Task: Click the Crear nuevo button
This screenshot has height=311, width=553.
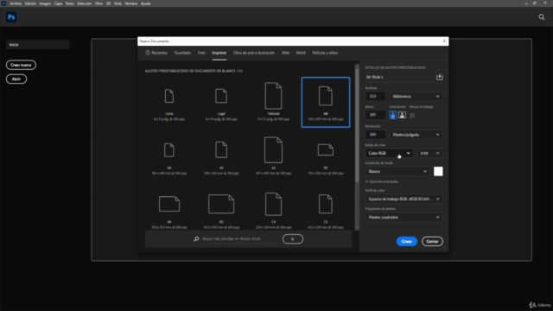Action: (x=21, y=65)
